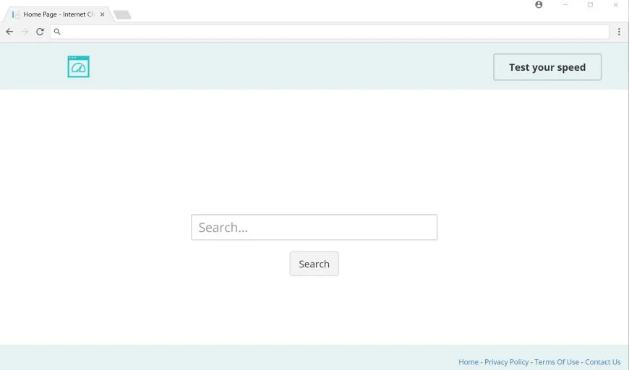Click the Search button

point(314,264)
